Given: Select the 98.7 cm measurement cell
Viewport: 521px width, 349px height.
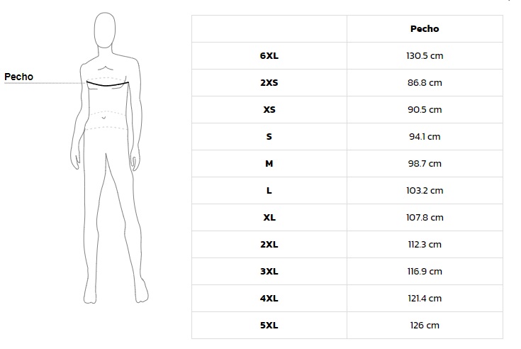Looking at the screenshot, I should (x=425, y=163).
